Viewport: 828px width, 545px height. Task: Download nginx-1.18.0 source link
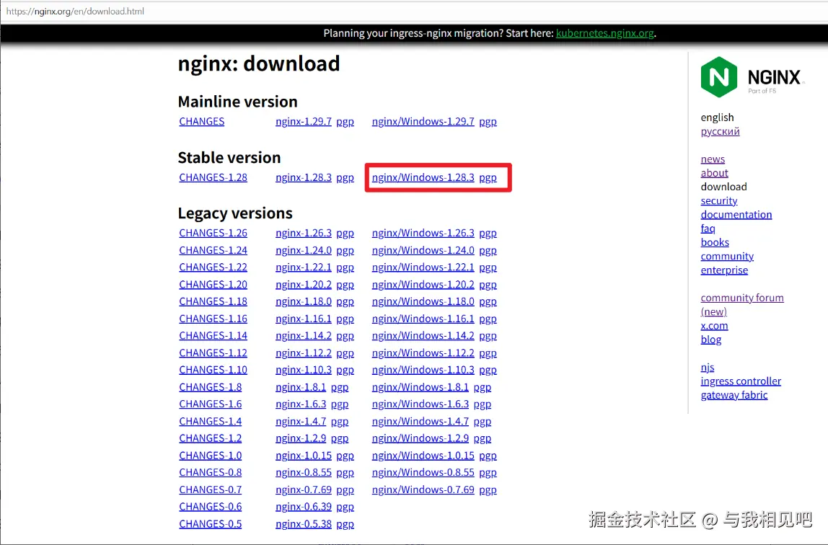304,301
